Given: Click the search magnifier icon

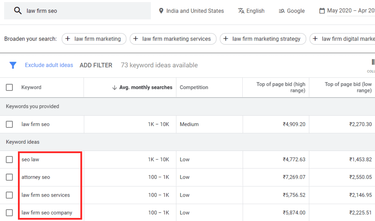Looking at the screenshot, I should pos(18,11).
